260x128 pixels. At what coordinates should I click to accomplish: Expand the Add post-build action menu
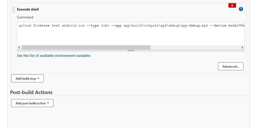[32, 103]
